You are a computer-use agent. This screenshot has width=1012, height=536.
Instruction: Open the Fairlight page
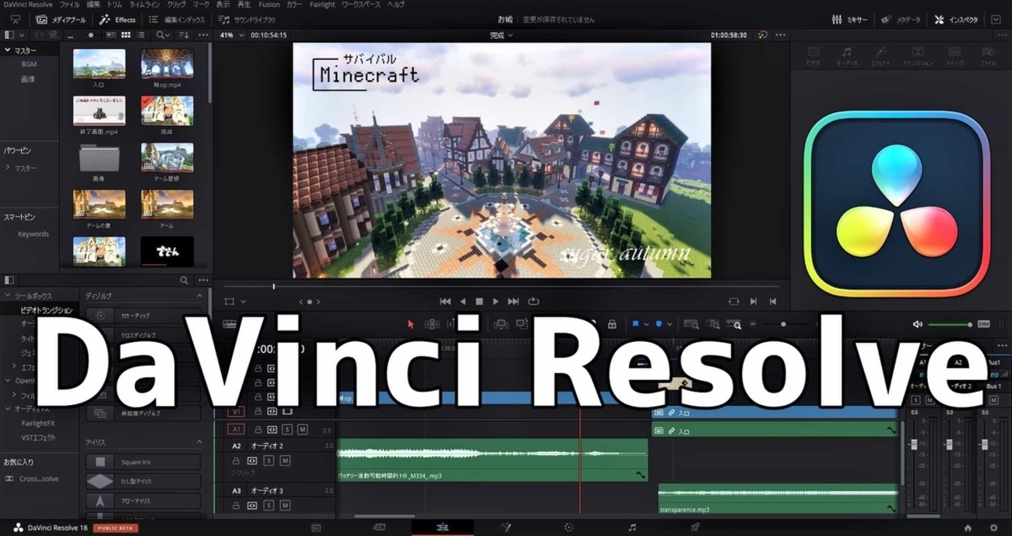[632, 527]
